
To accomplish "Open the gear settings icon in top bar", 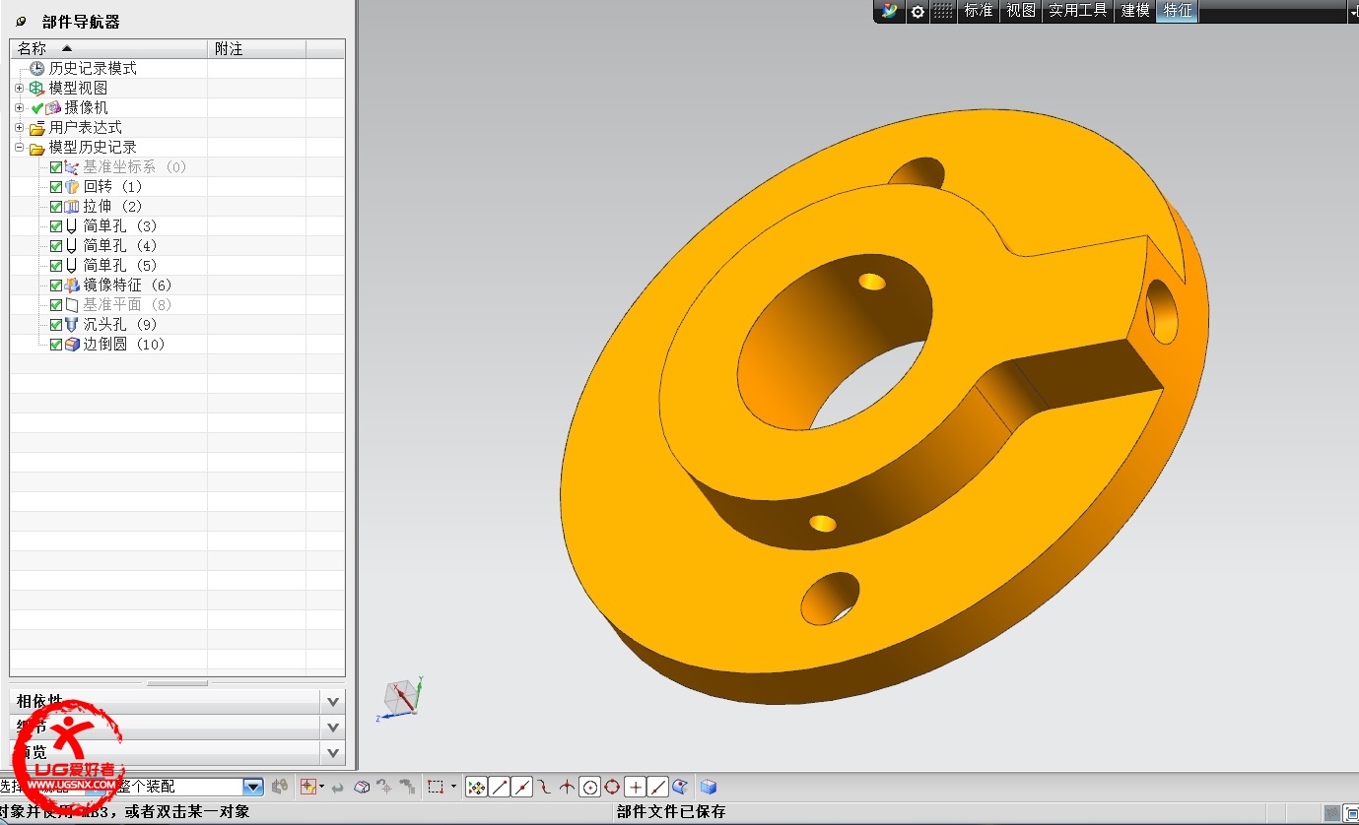I will click(x=917, y=11).
